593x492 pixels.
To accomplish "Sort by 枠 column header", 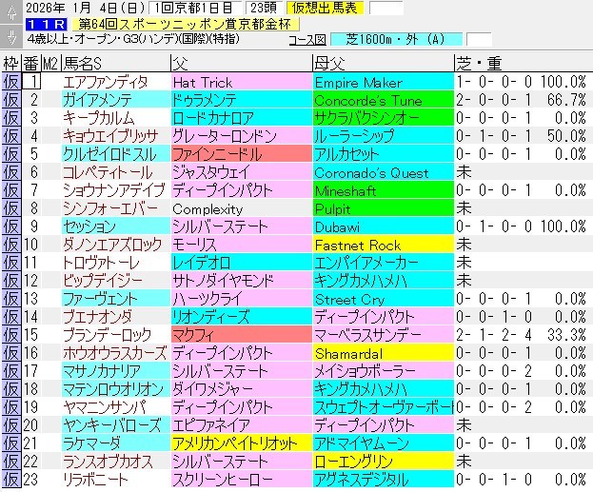I will pyautogui.click(x=10, y=63).
